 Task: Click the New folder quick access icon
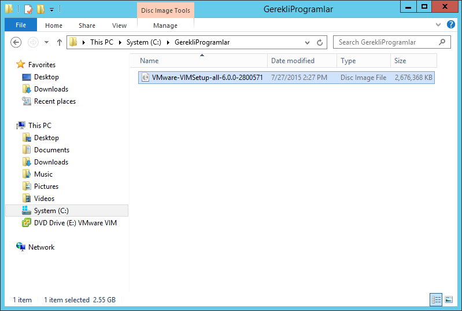tap(40, 9)
